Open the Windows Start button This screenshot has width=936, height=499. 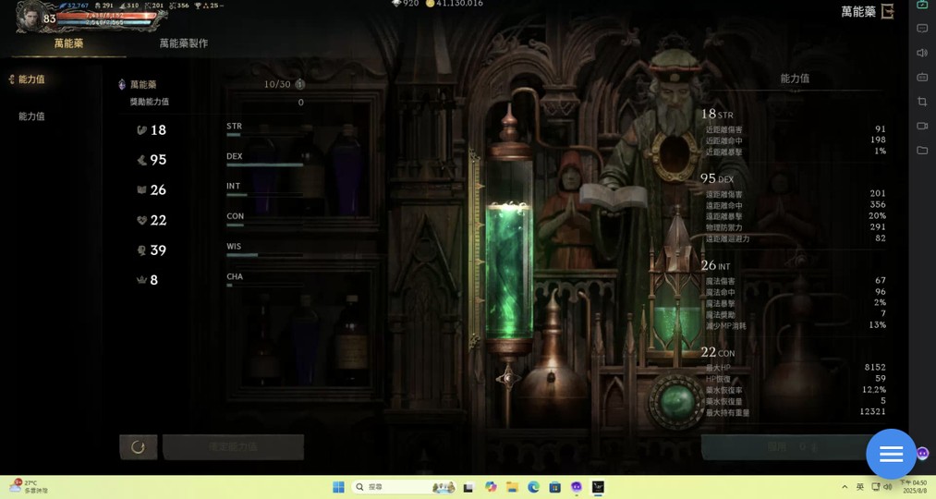click(x=338, y=487)
